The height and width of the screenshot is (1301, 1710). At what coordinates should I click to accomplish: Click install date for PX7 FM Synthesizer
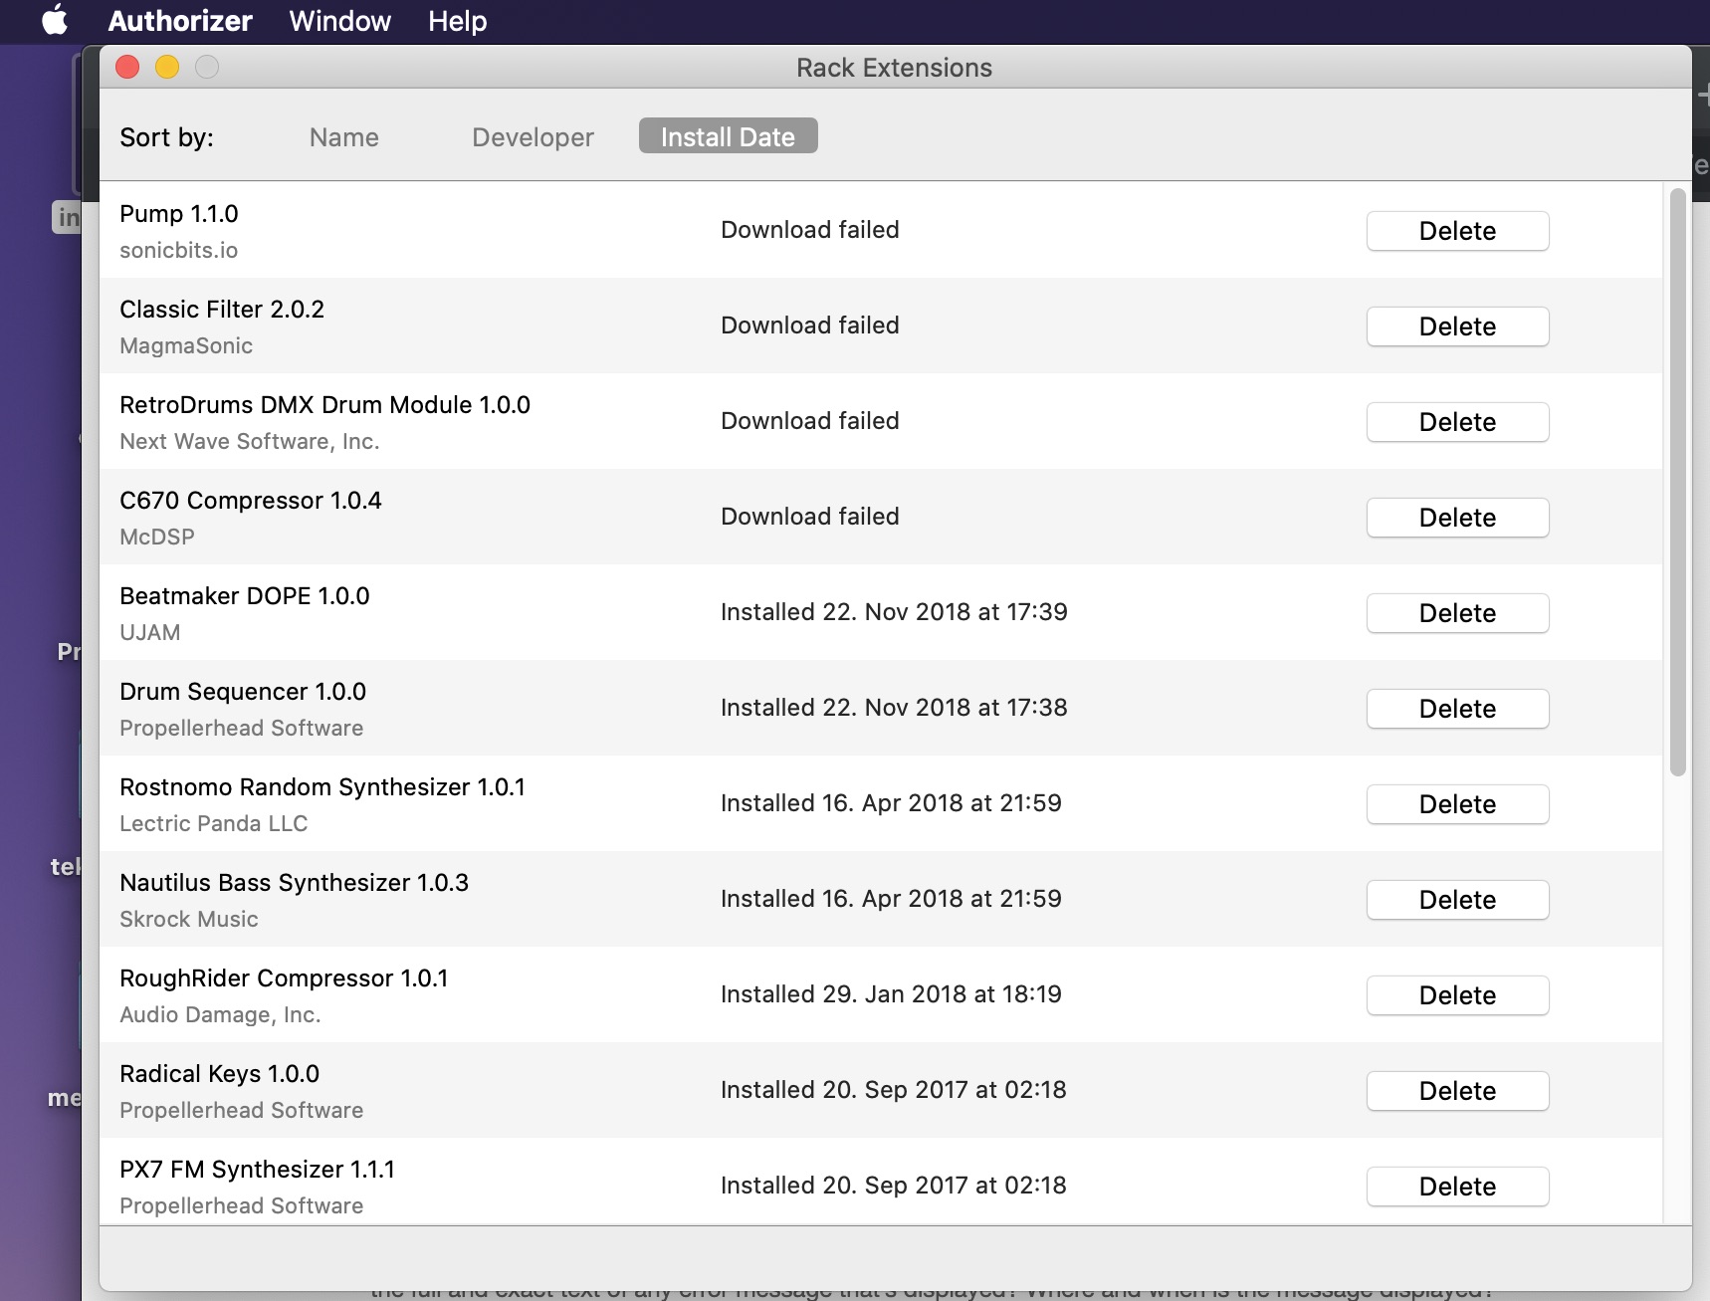click(x=893, y=1186)
